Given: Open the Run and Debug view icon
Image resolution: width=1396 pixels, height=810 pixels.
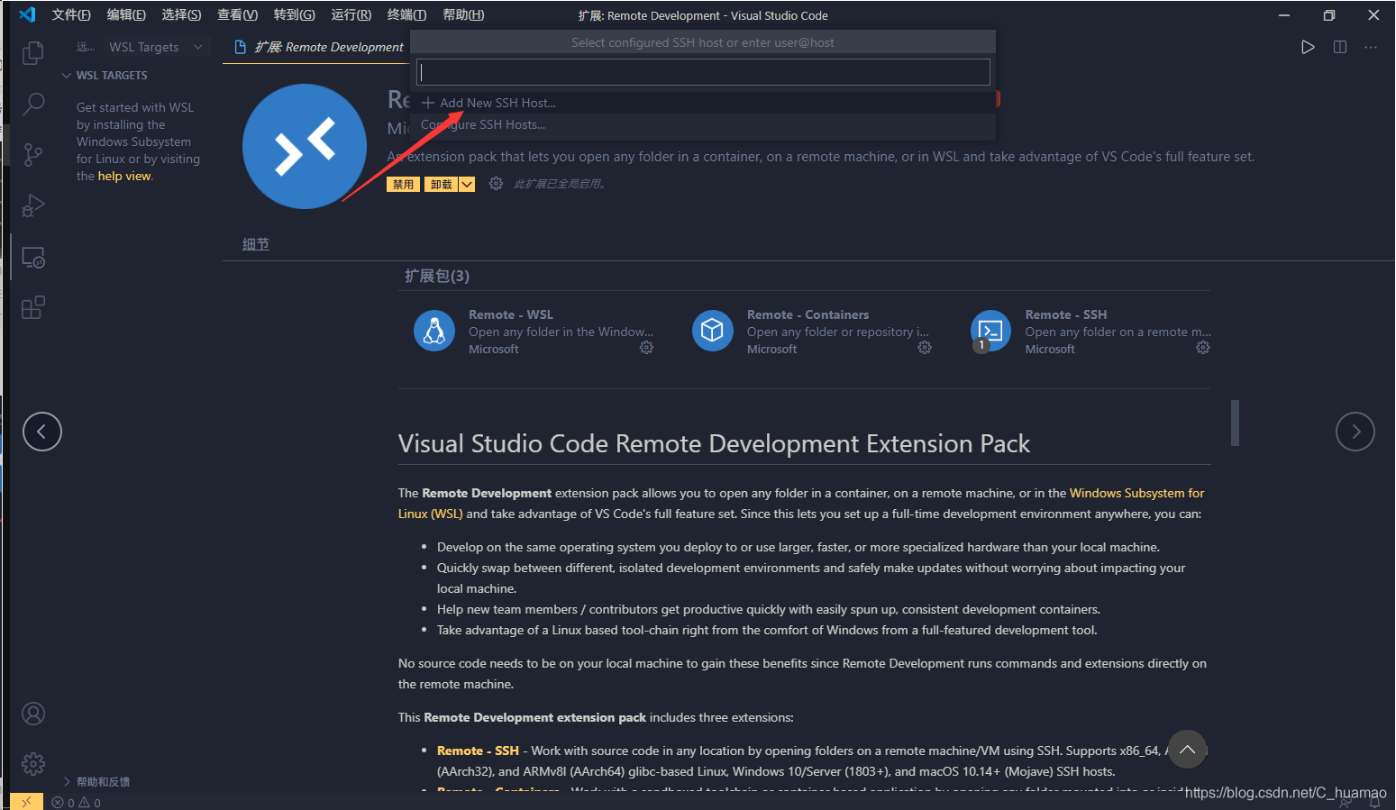Looking at the screenshot, I should tap(33, 206).
